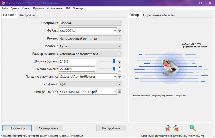Click the zoom in magnifier icon

pos(192,128)
